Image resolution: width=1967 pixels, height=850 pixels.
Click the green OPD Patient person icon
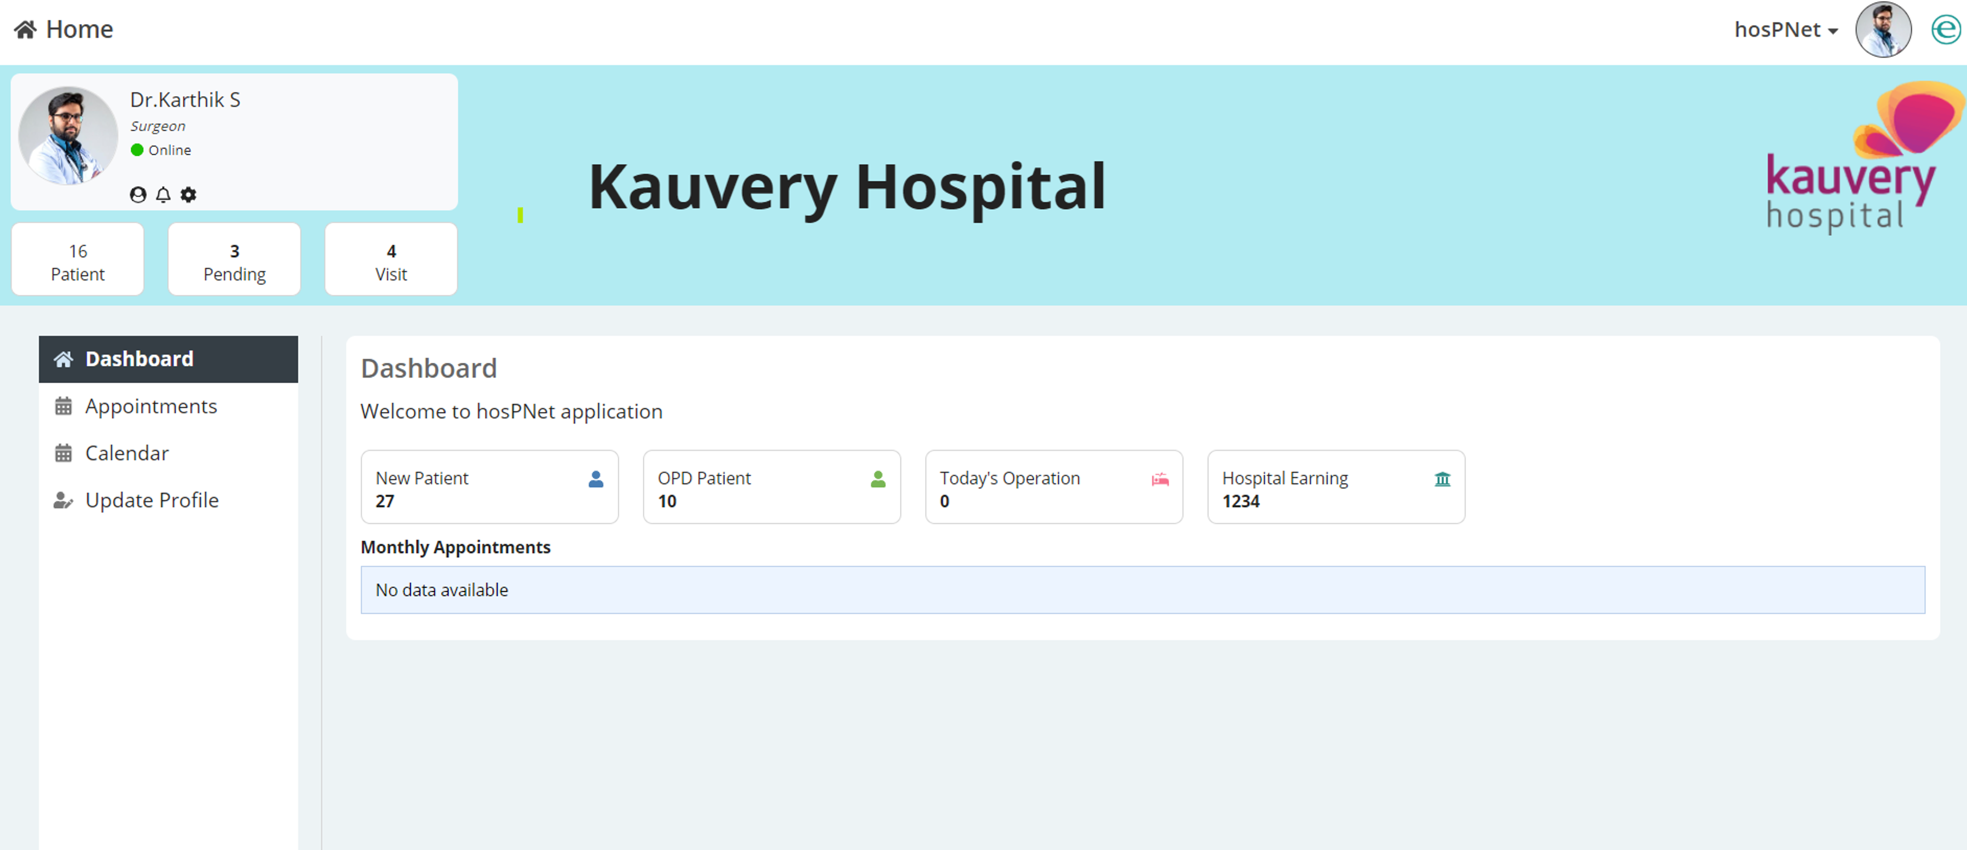click(x=878, y=480)
